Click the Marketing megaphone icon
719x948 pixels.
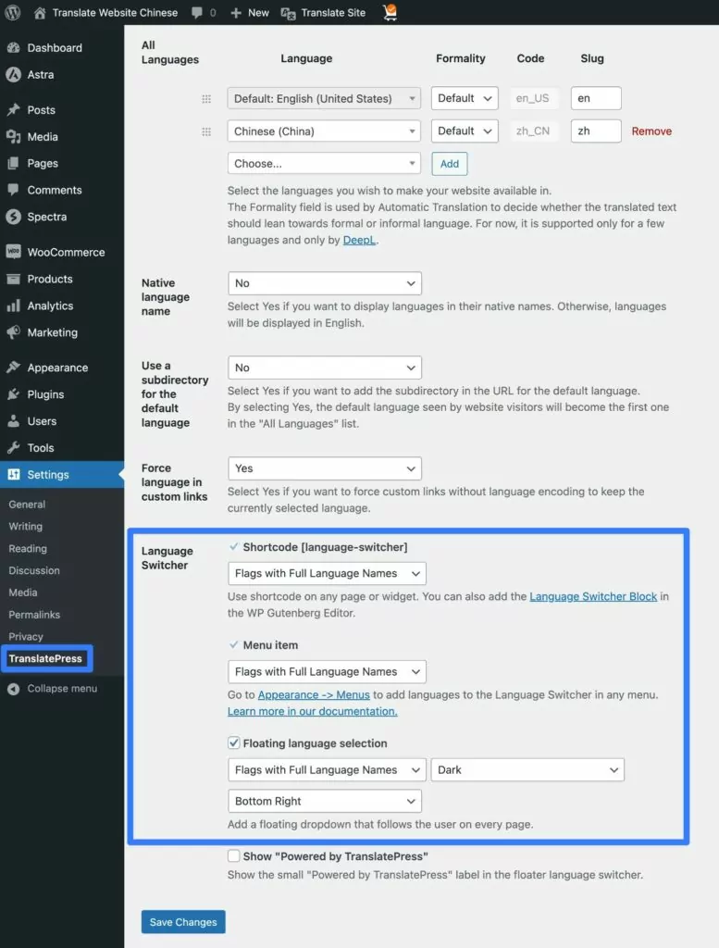point(13,332)
